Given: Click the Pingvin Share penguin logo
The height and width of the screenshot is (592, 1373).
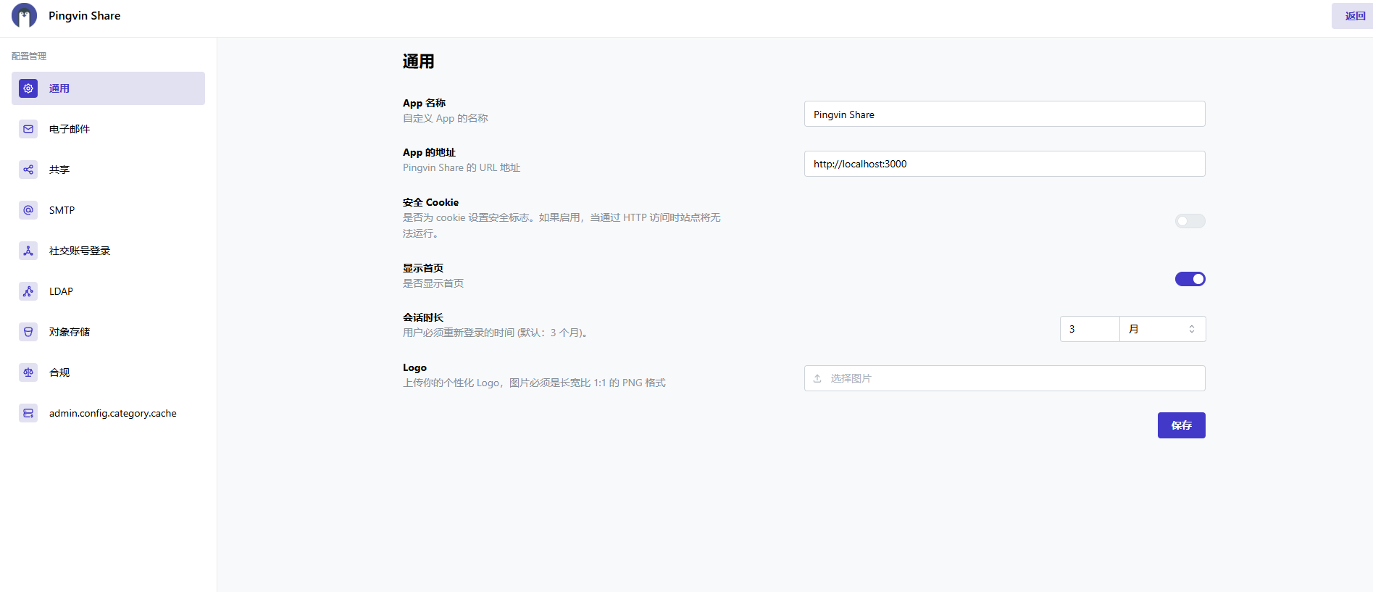Looking at the screenshot, I should click(x=24, y=15).
